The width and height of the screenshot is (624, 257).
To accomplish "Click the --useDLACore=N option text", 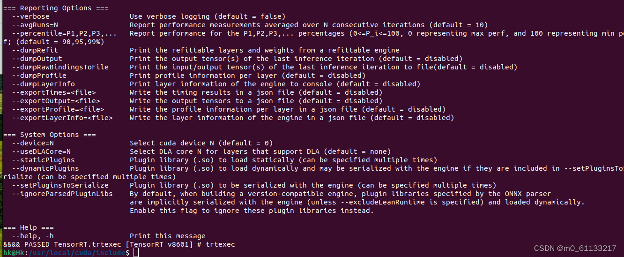I will tap(41, 151).
